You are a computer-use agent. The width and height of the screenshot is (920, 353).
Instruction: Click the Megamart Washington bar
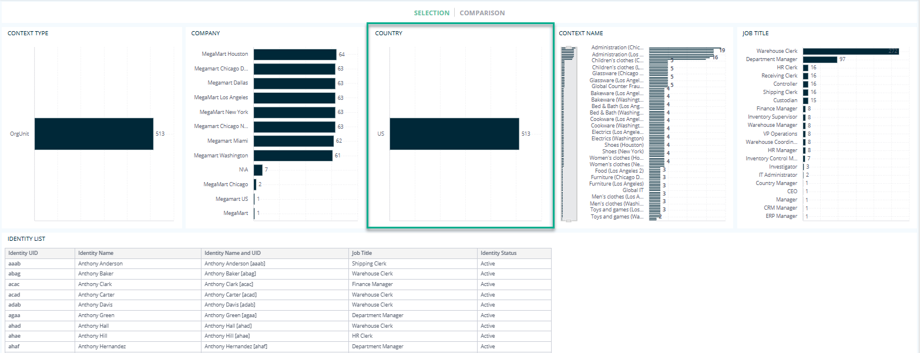[293, 156]
